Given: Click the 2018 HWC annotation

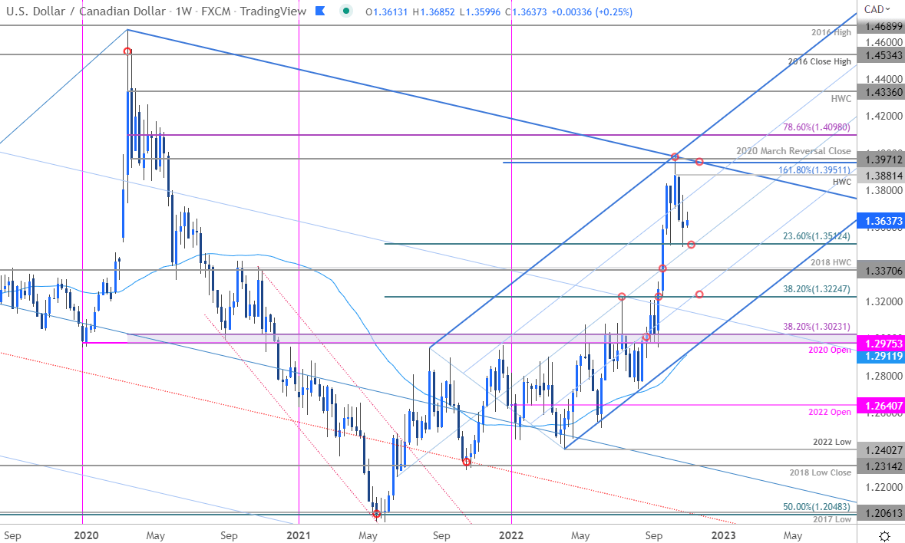Looking at the screenshot, I should click(x=831, y=262).
